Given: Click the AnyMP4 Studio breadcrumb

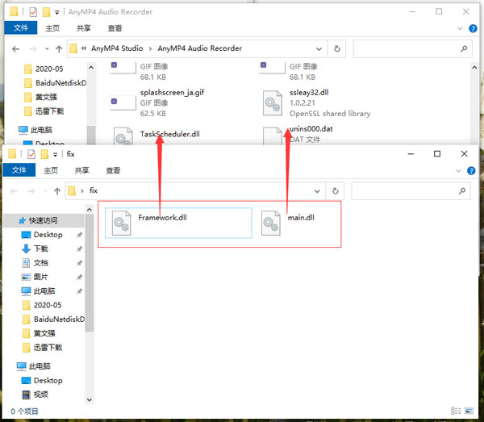Looking at the screenshot, I should 117,48.
